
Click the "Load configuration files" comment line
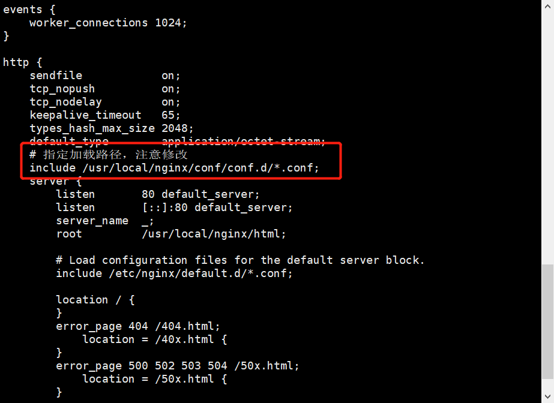point(240,260)
